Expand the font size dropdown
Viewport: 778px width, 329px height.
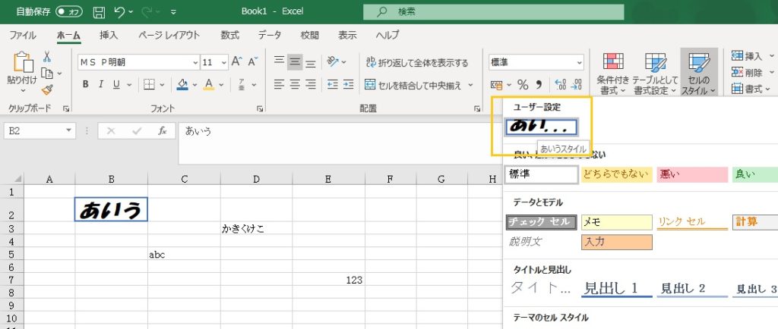(x=223, y=62)
